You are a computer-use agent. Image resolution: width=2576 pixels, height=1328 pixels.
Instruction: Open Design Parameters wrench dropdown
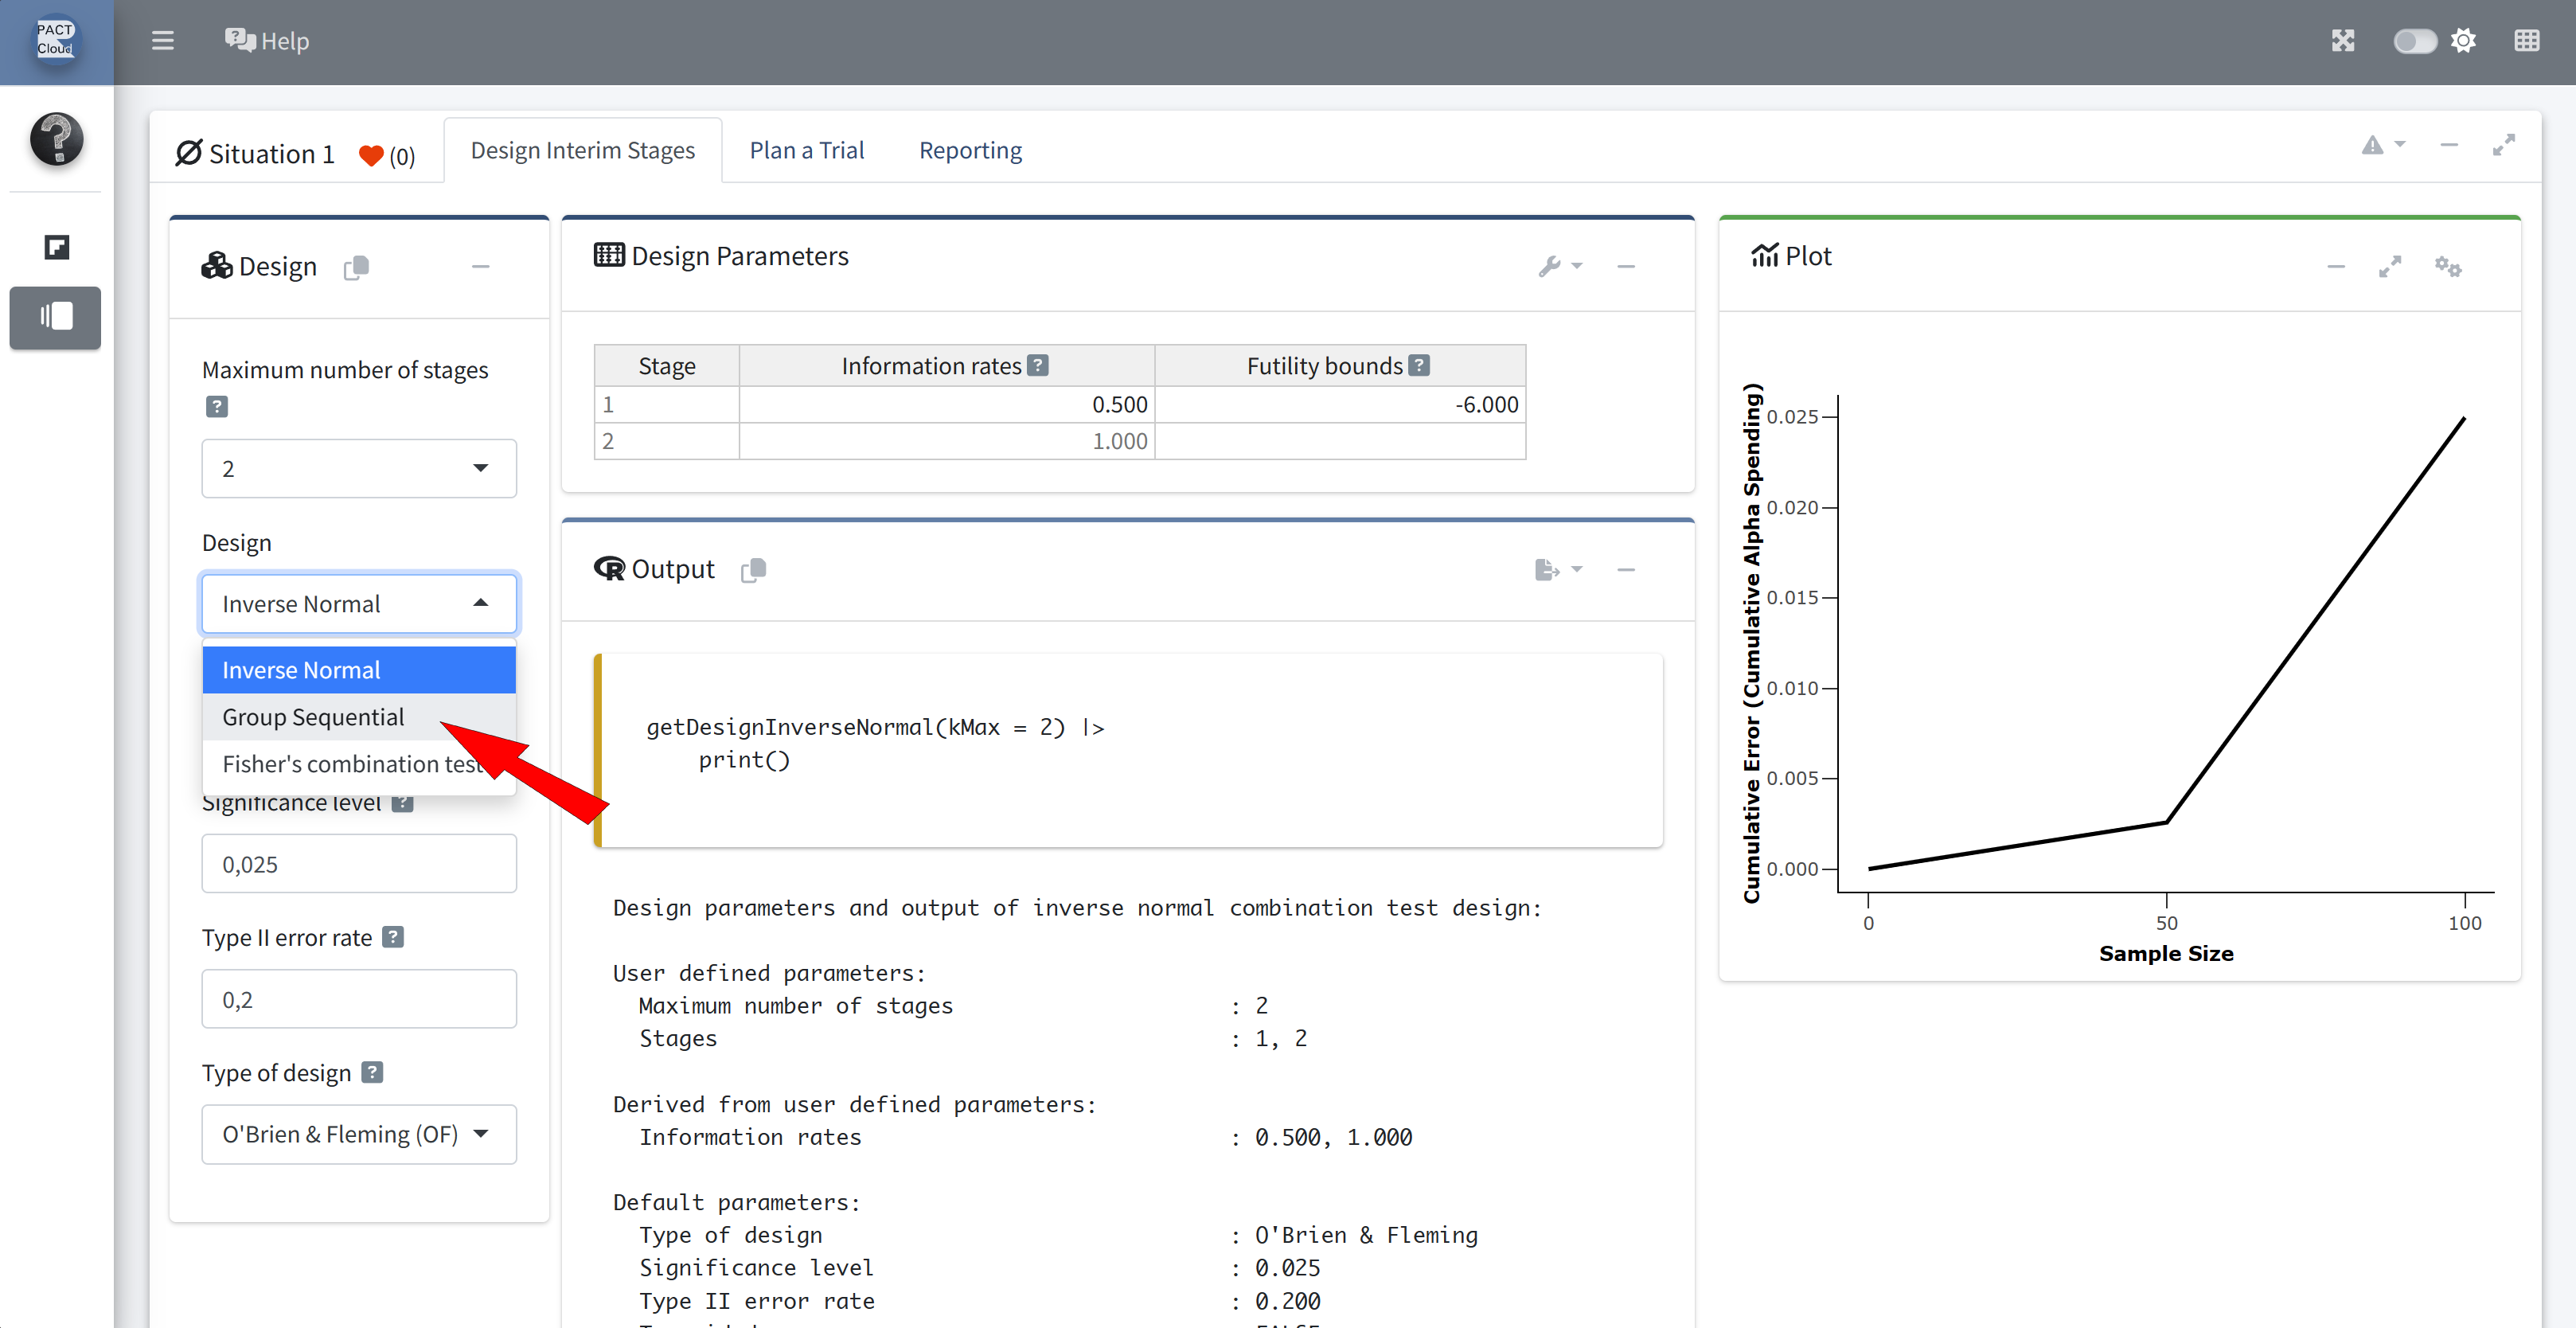click(1558, 266)
